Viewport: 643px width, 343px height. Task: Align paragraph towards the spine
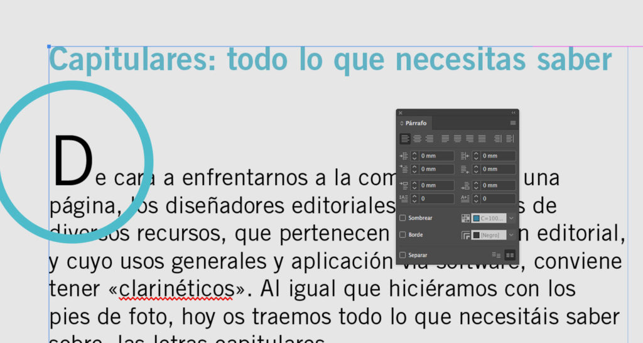(497, 139)
